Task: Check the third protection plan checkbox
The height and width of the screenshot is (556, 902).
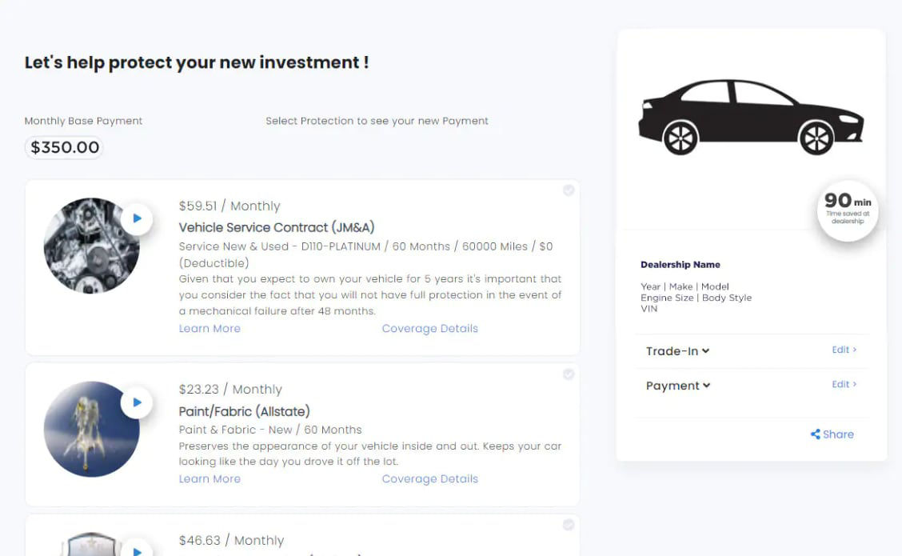Action: [x=569, y=525]
